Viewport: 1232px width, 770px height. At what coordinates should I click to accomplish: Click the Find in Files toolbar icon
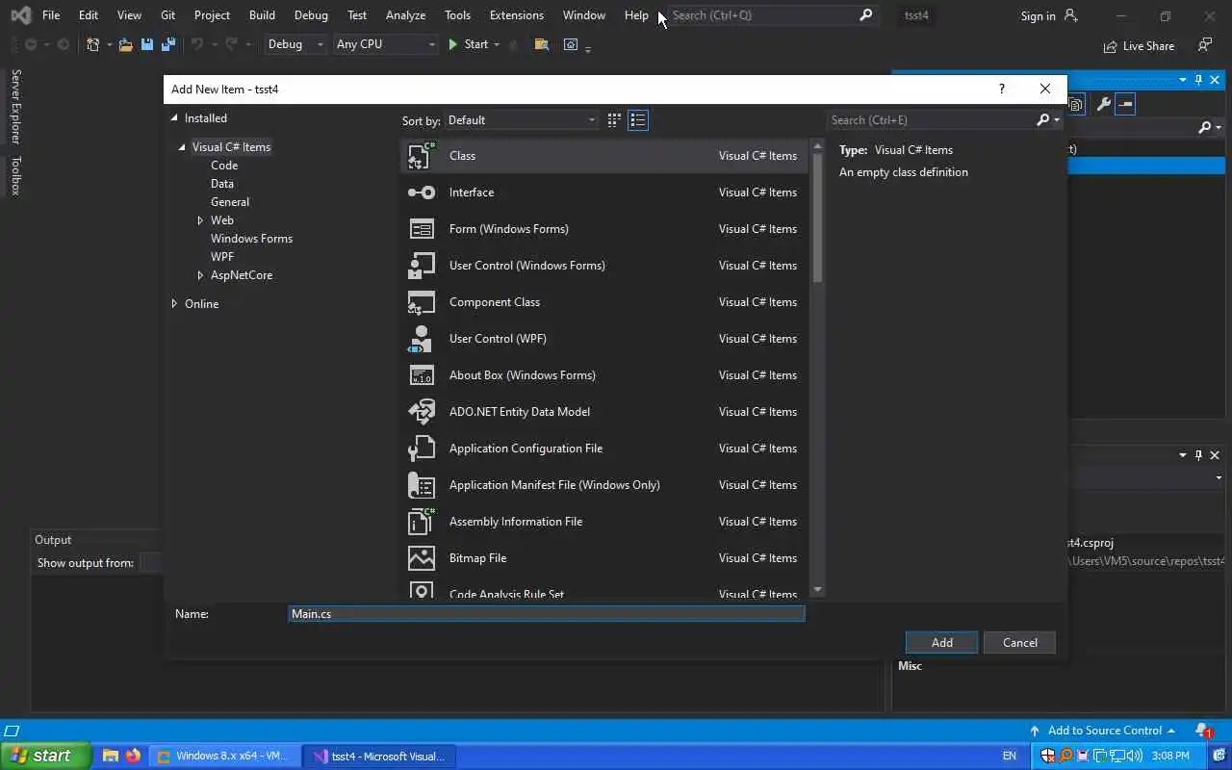tap(542, 44)
